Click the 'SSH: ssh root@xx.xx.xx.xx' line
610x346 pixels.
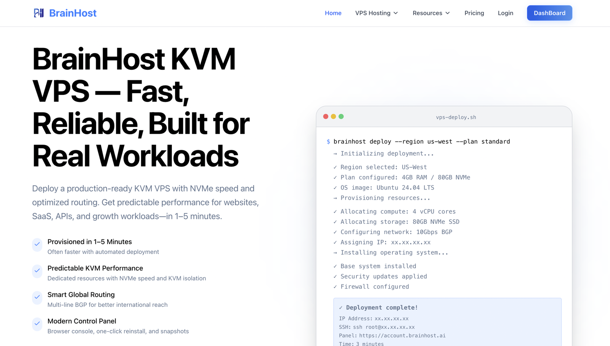click(377, 327)
